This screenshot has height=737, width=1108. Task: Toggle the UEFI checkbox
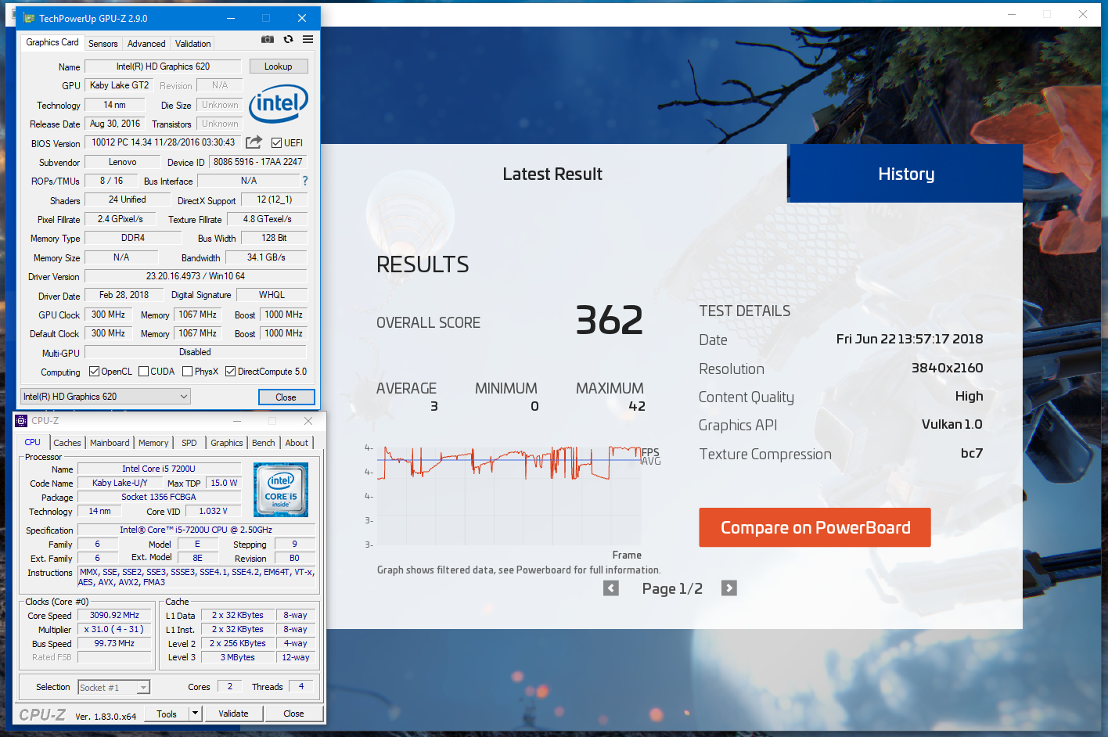pos(276,142)
